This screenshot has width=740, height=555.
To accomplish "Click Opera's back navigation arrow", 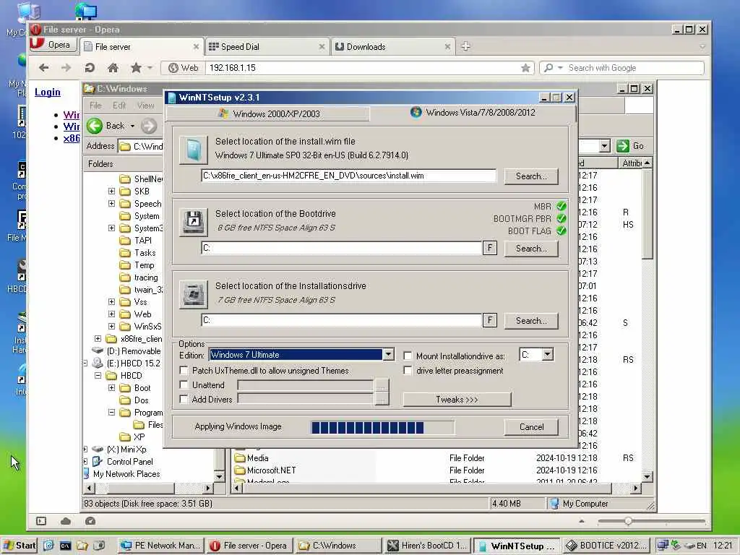I will pos(44,68).
